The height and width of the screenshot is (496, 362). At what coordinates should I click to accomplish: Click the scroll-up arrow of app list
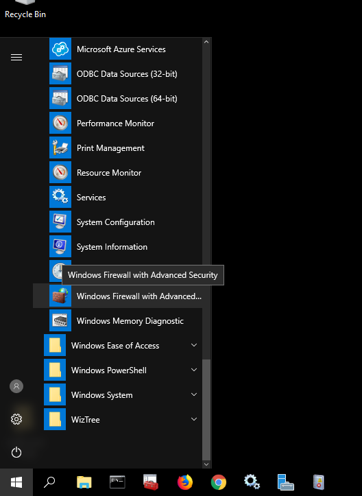tap(206, 42)
